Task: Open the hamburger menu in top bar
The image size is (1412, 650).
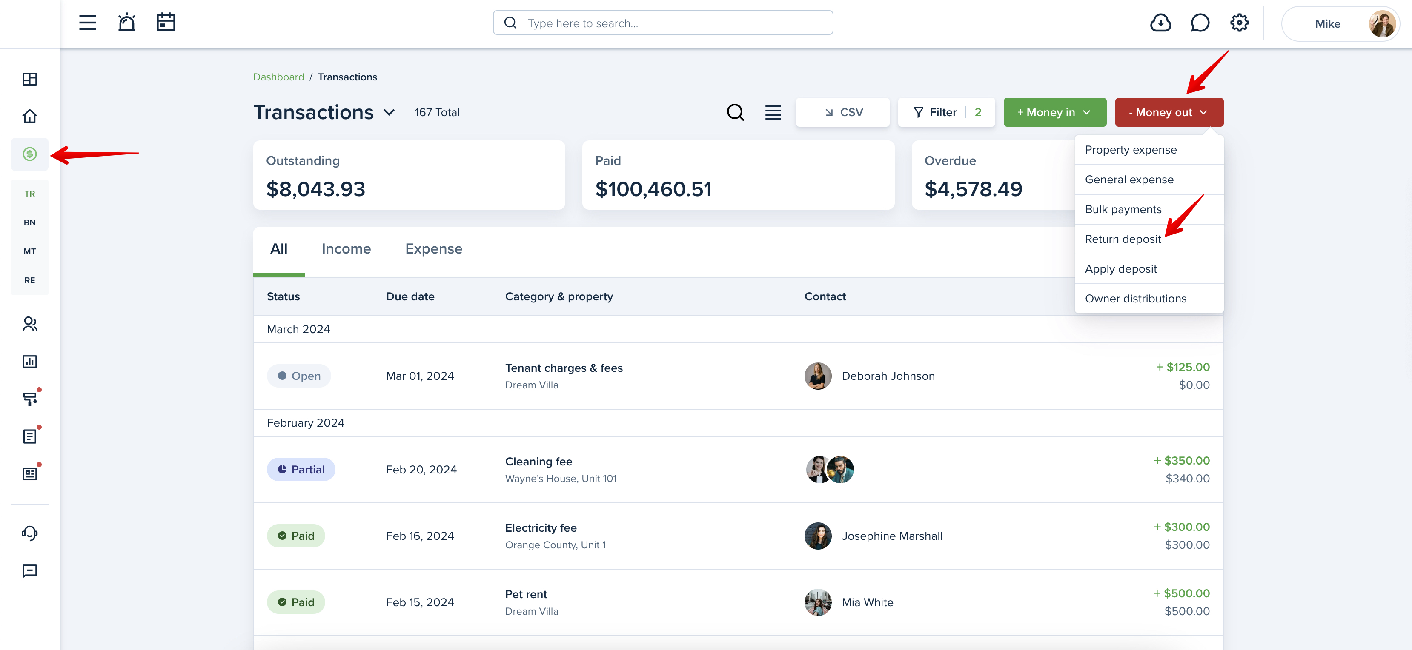Action: click(87, 23)
